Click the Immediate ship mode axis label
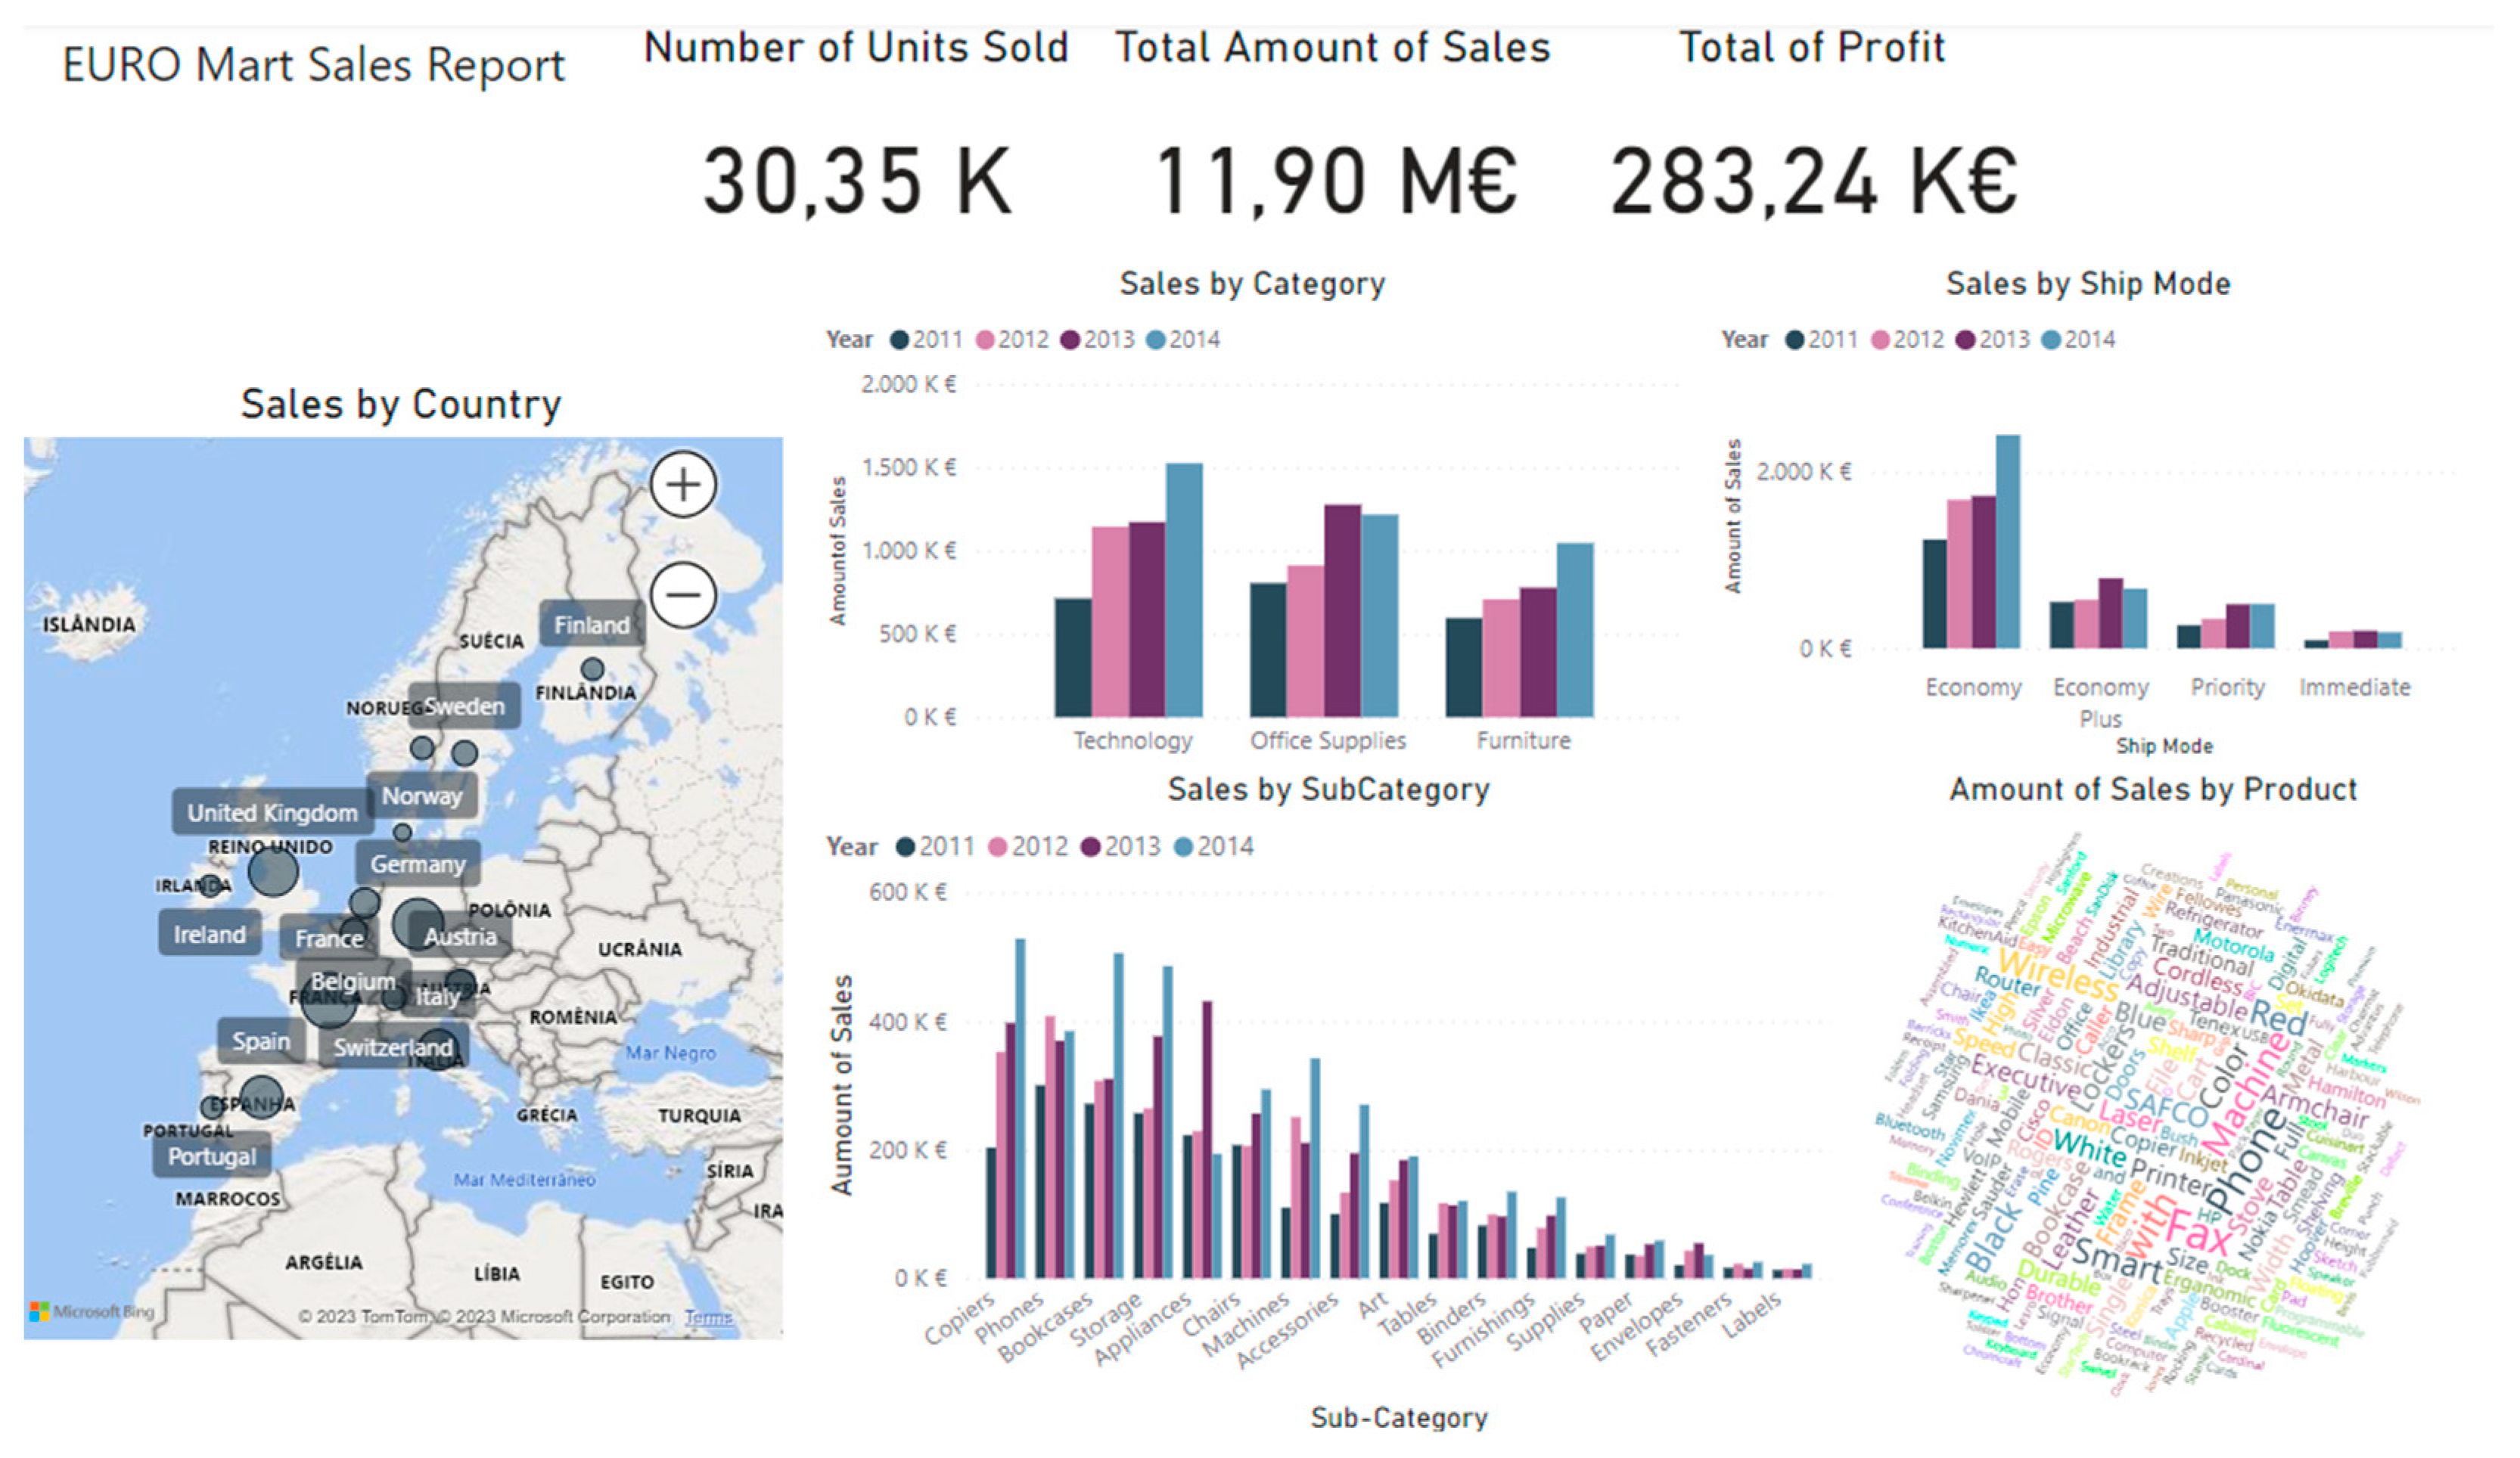This screenshot has height=1458, width=2520. 2354,687
